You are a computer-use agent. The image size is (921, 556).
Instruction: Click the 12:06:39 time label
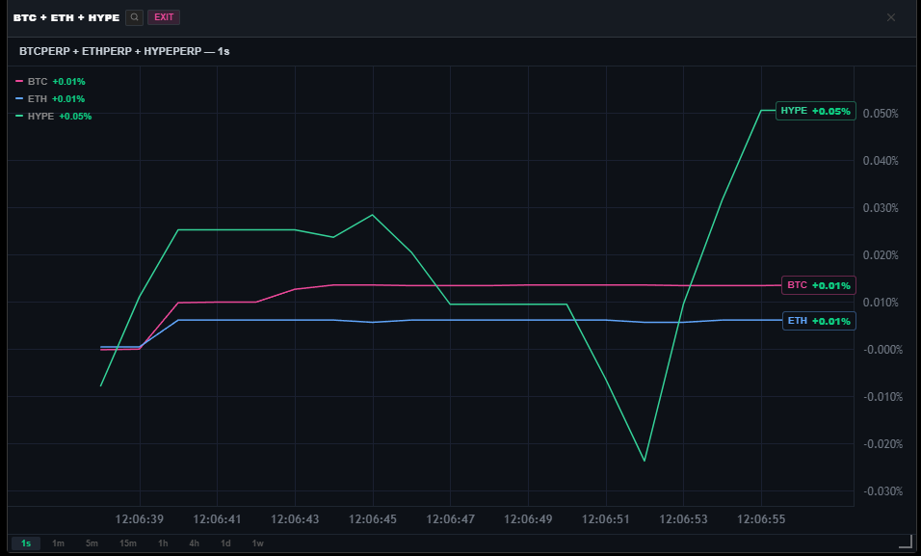[x=139, y=519]
